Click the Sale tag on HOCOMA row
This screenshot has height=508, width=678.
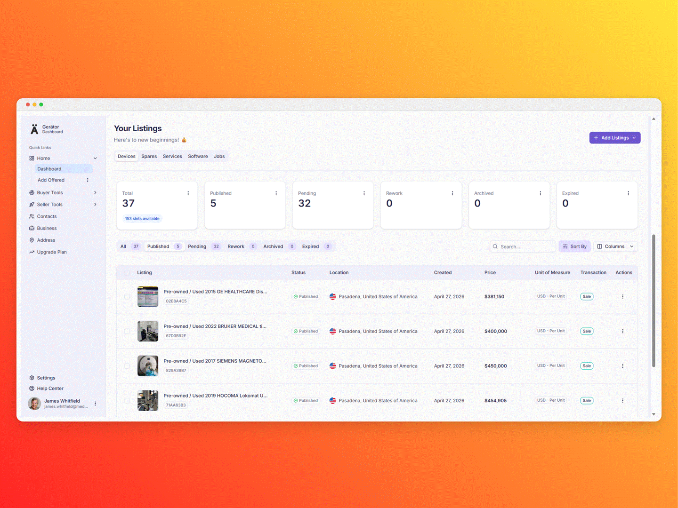tap(587, 401)
